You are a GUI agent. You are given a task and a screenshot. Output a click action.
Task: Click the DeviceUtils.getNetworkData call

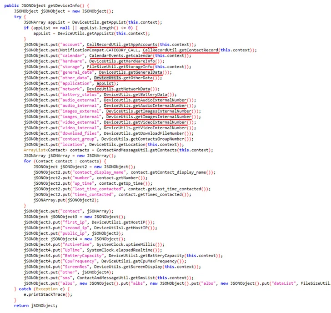pos(124,89)
